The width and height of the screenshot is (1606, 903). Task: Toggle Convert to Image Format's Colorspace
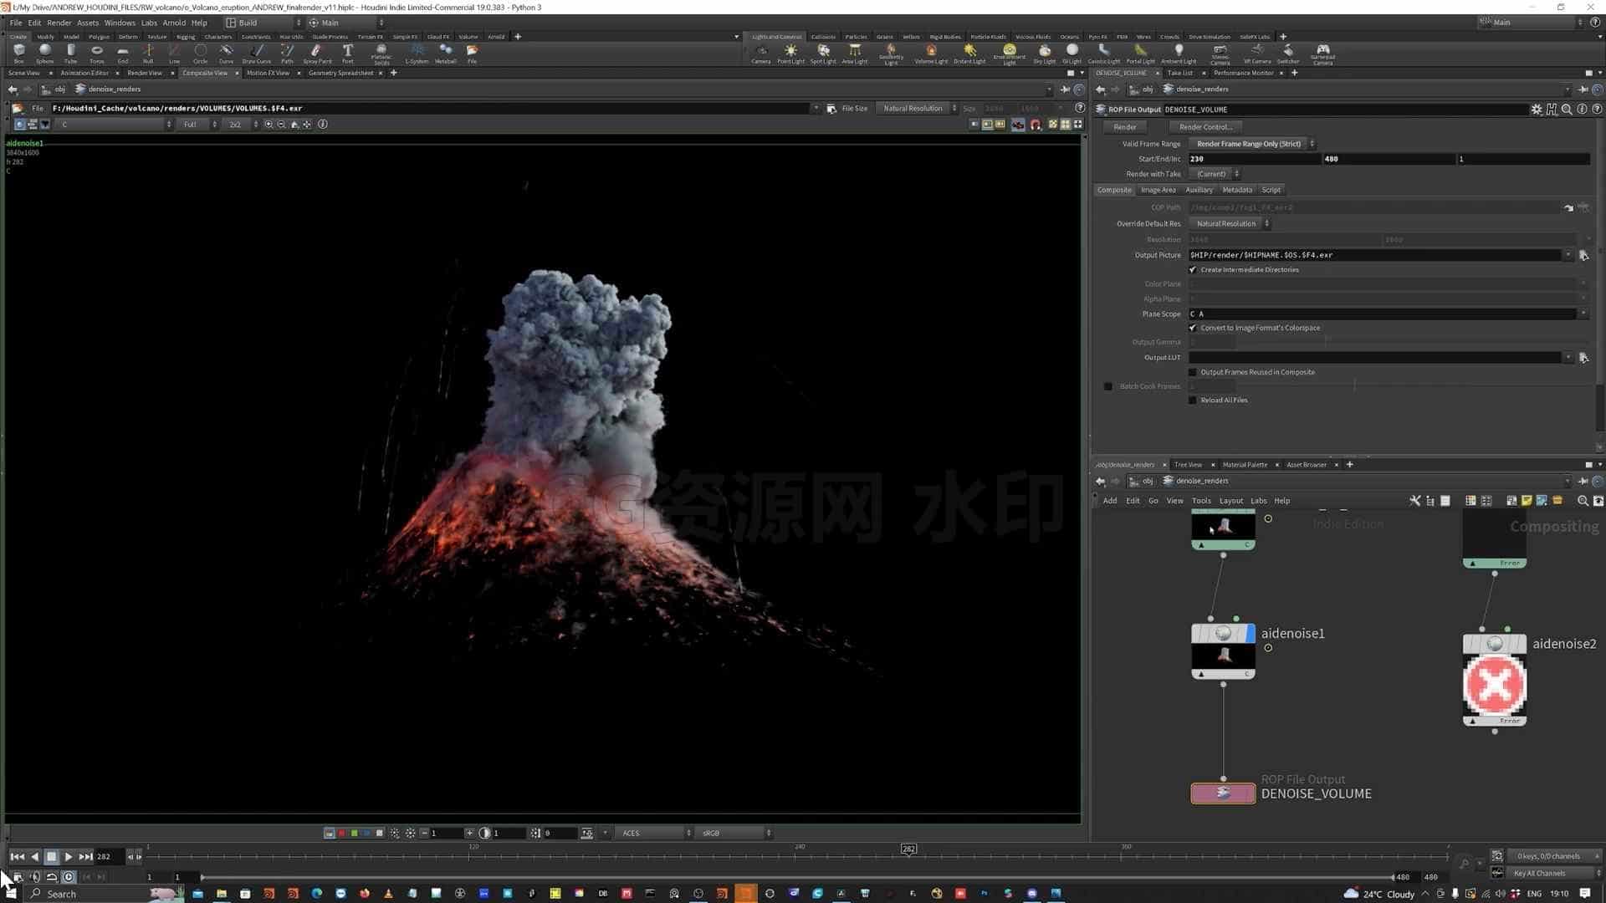(x=1193, y=328)
